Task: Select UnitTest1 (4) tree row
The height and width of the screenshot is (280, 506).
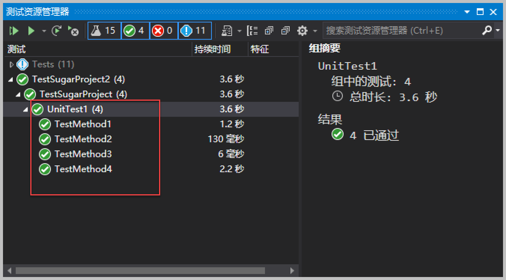Action: [151, 109]
